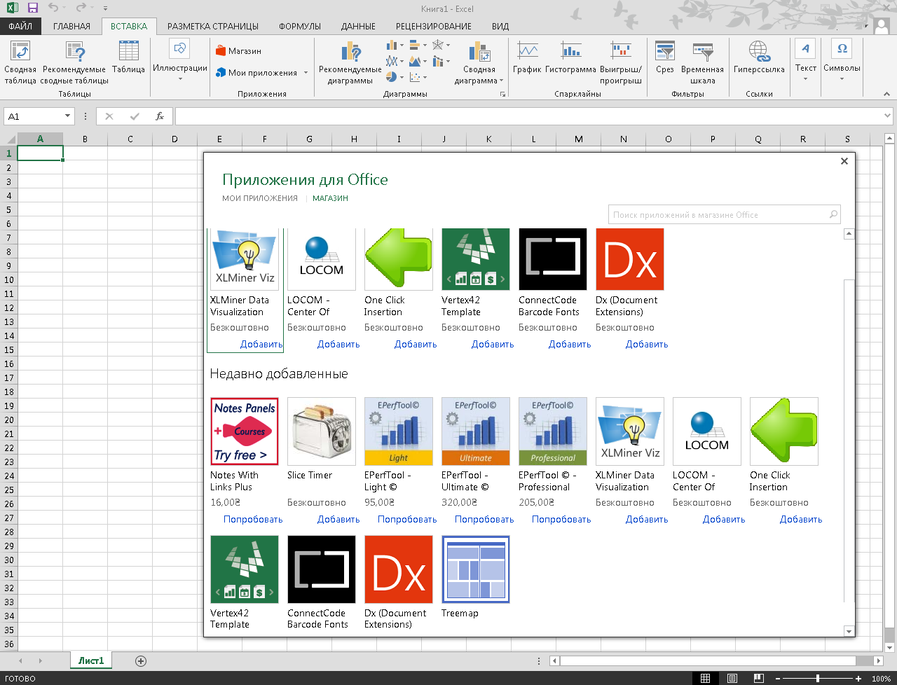Click zoom in plus button
The image size is (897, 685).
858,678
